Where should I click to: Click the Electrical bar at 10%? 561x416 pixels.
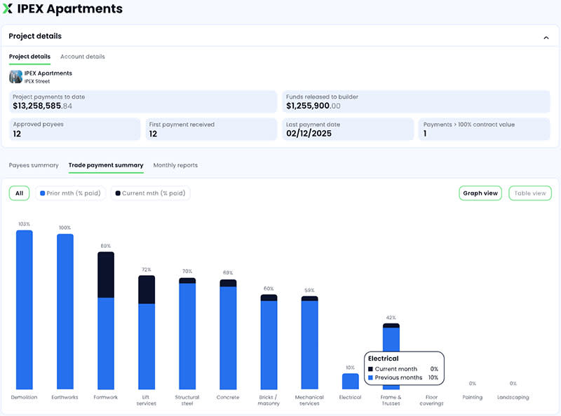351,381
